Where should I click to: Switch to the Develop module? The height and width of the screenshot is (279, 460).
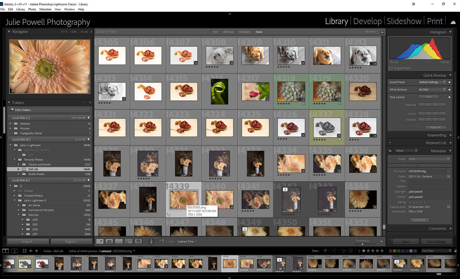click(x=367, y=21)
